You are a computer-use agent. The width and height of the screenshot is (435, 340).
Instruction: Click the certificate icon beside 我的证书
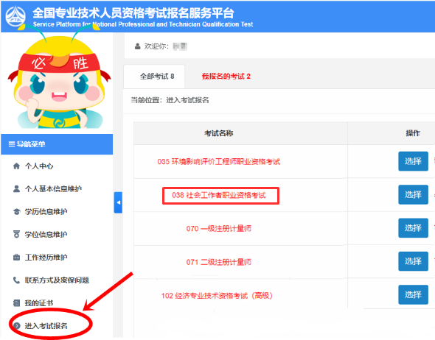17,303
